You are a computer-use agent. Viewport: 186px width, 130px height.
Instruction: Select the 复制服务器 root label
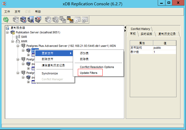[18, 28]
